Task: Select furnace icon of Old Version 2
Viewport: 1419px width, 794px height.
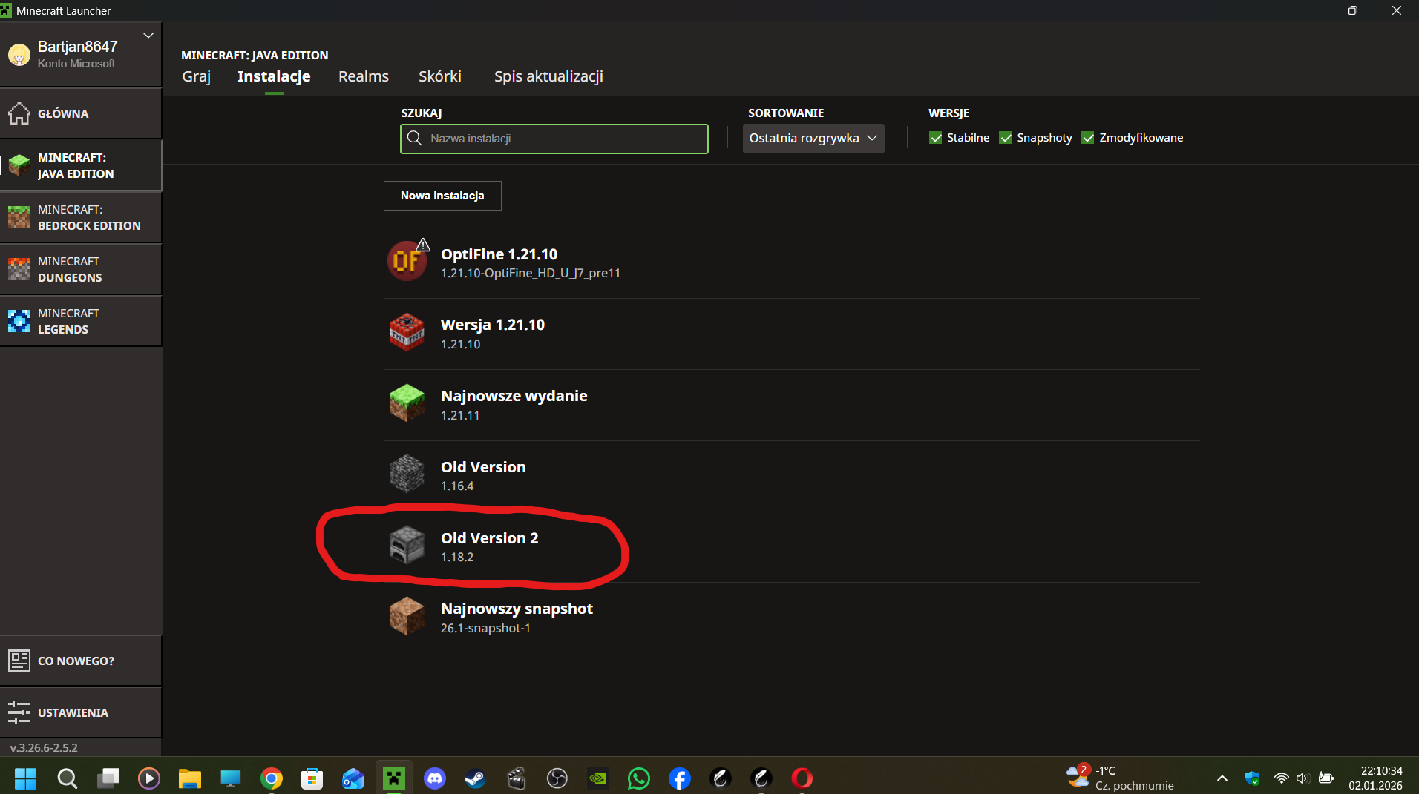Action: (x=407, y=546)
